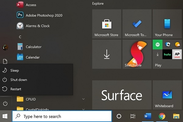This screenshot has width=183, height=122.
Task: Click the Microsoft To Do tile
Action: click(x=137, y=24)
